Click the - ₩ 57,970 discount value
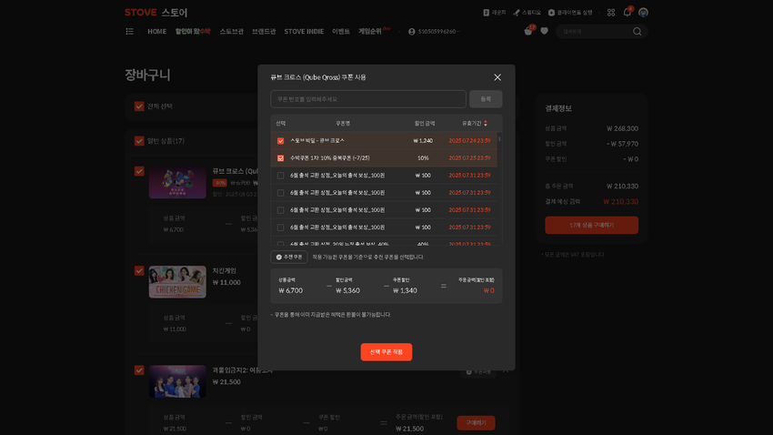Viewport: 773px width, 435px height. tap(622, 144)
